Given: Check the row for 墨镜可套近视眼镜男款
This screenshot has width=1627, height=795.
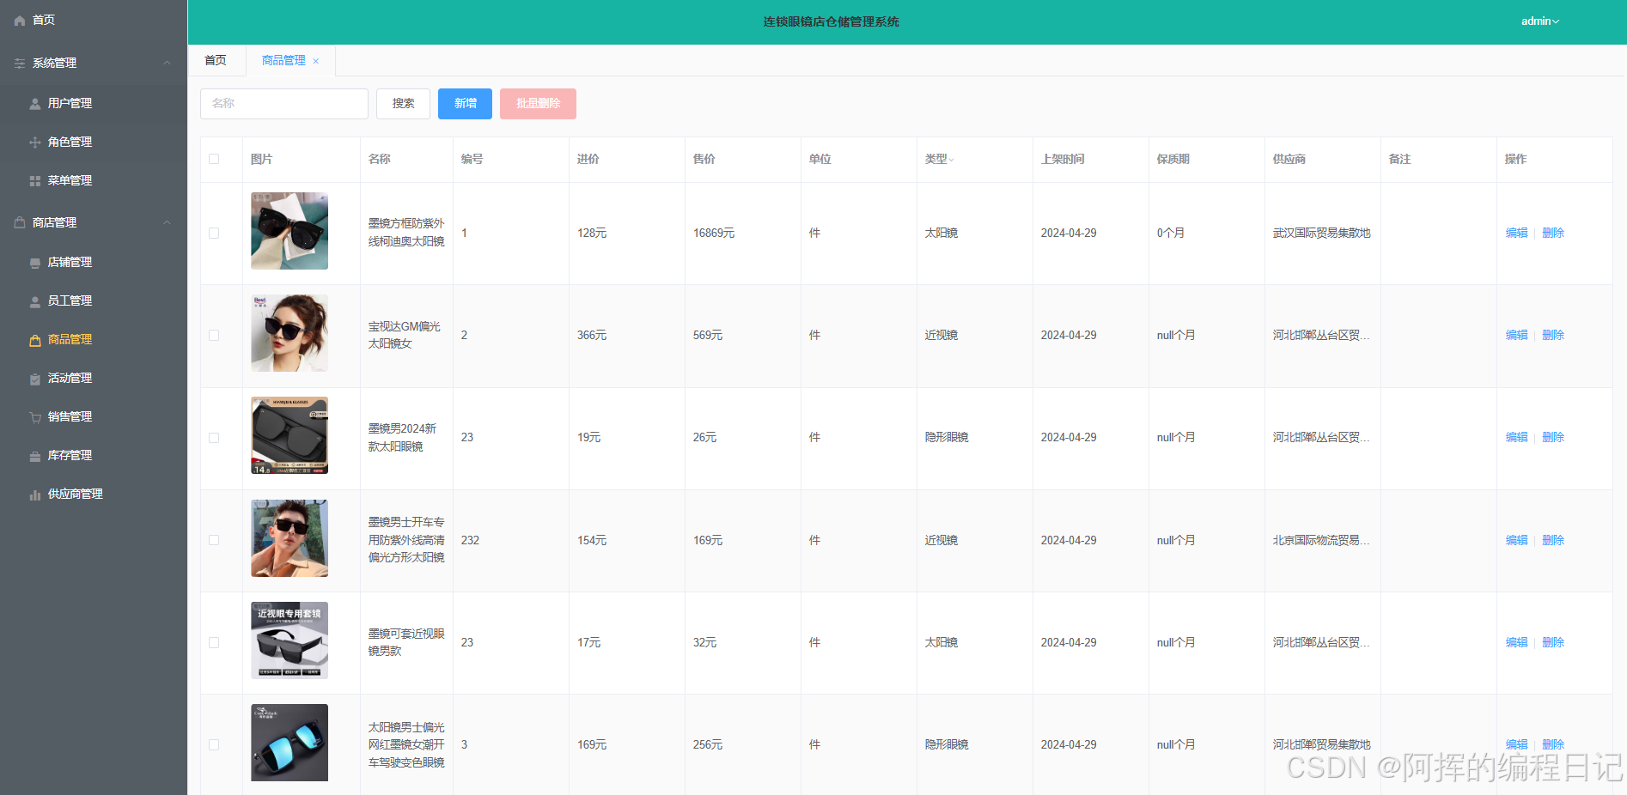Looking at the screenshot, I should [x=214, y=642].
